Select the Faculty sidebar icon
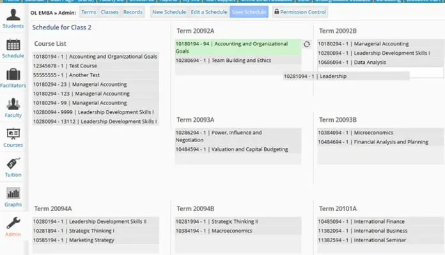Image resolution: width=445 pixels, height=255 pixels. [x=13, y=105]
